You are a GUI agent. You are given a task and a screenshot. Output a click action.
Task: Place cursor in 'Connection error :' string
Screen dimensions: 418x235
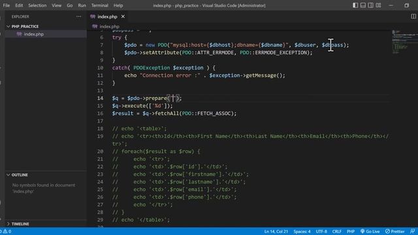click(170, 76)
